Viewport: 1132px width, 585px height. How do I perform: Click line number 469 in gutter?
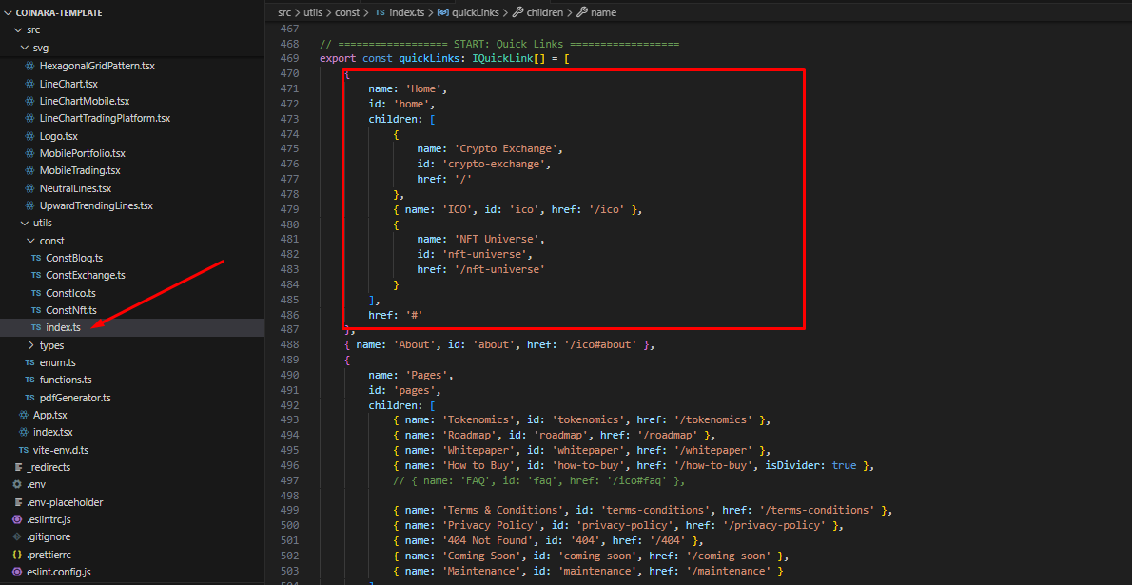point(288,58)
